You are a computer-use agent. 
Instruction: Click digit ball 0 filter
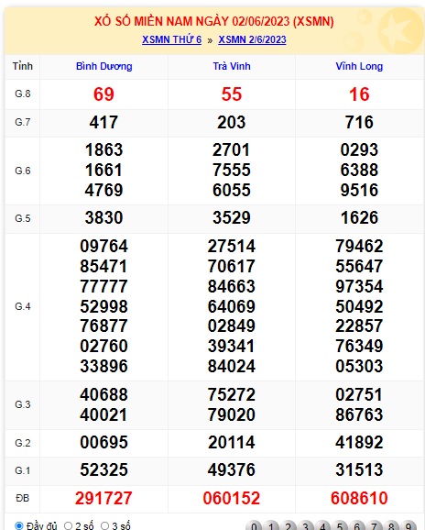click(254, 525)
